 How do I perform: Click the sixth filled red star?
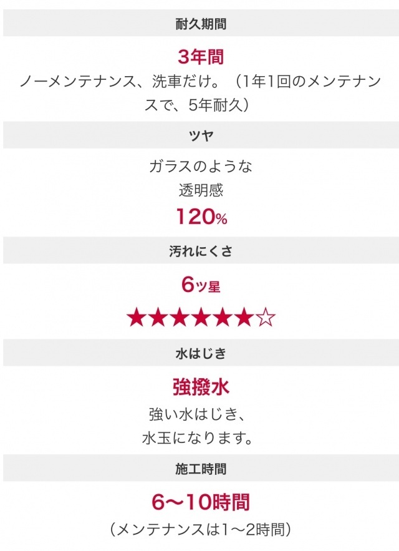click(x=244, y=318)
